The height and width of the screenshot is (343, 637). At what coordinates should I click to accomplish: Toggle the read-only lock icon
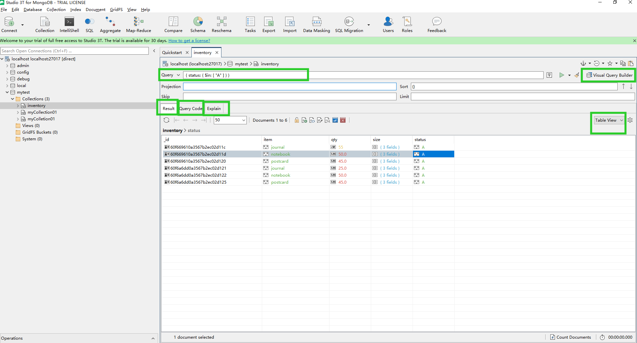coord(296,120)
